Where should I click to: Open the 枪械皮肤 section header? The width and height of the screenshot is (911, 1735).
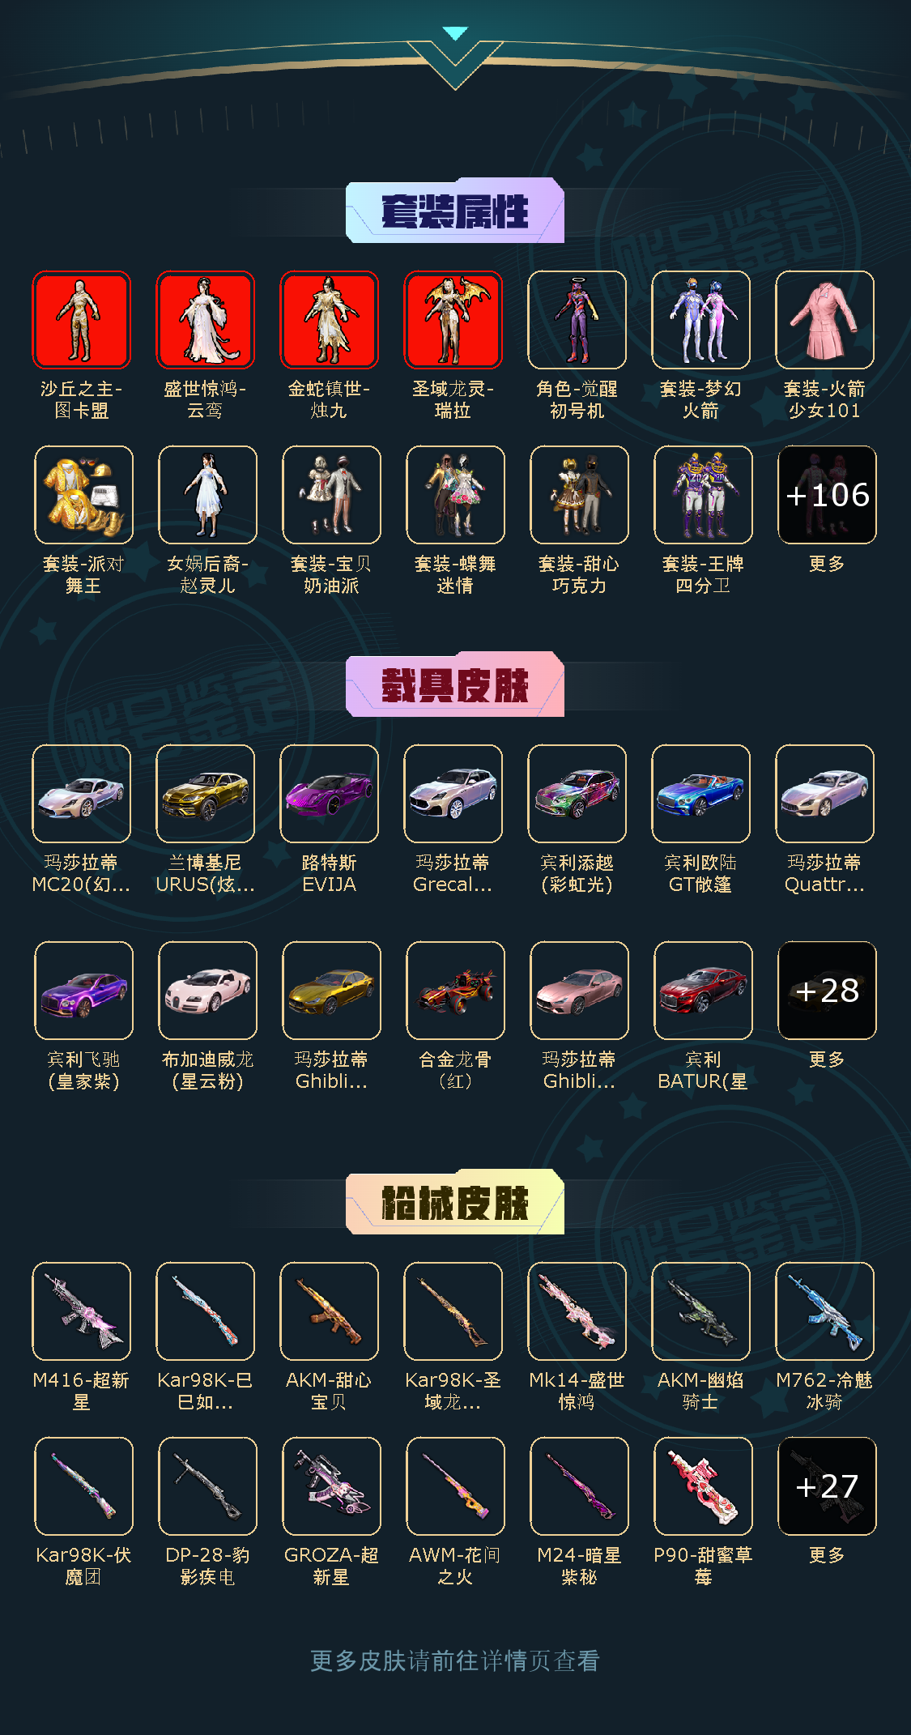click(455, 1202)
